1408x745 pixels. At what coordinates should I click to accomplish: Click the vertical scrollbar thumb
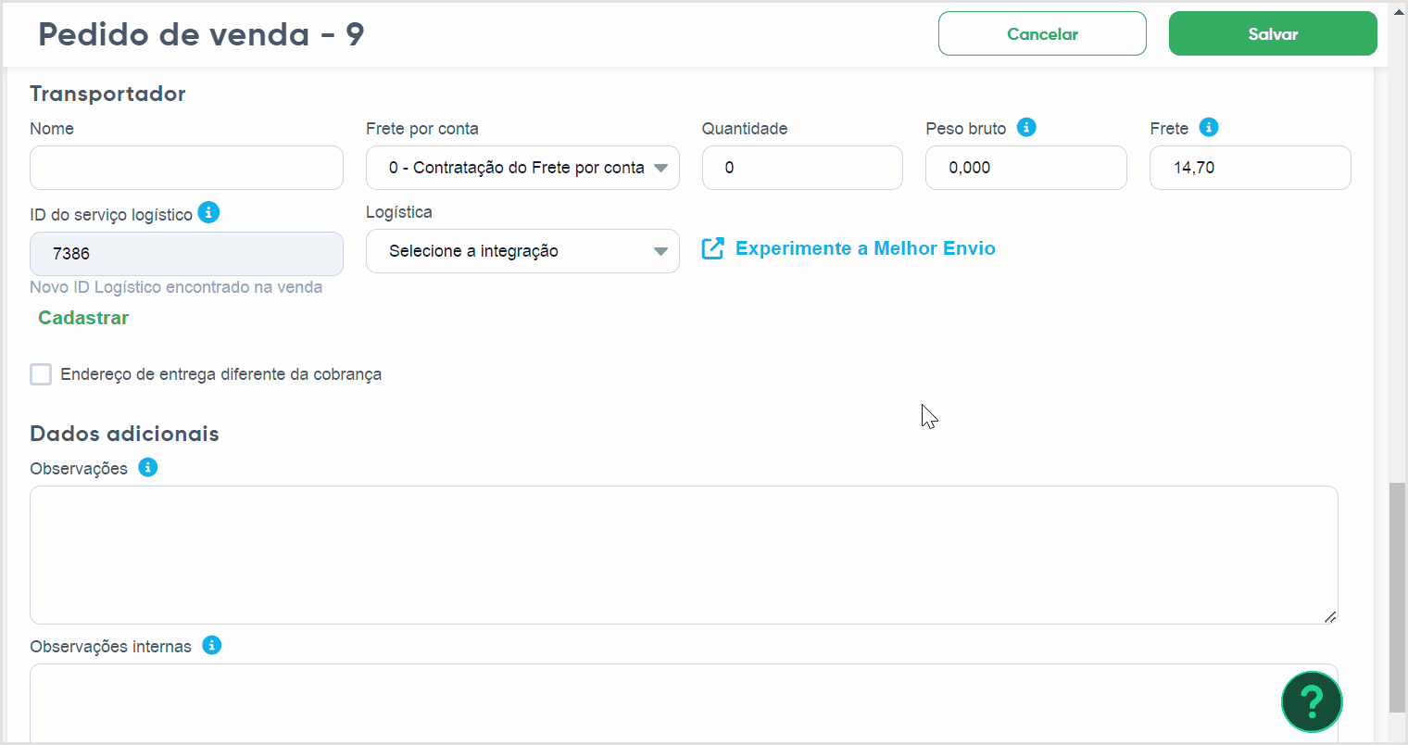coord(1397,598)
